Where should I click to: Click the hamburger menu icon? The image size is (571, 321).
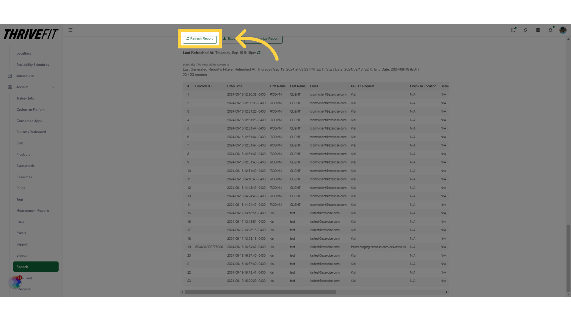pos(70,30)
